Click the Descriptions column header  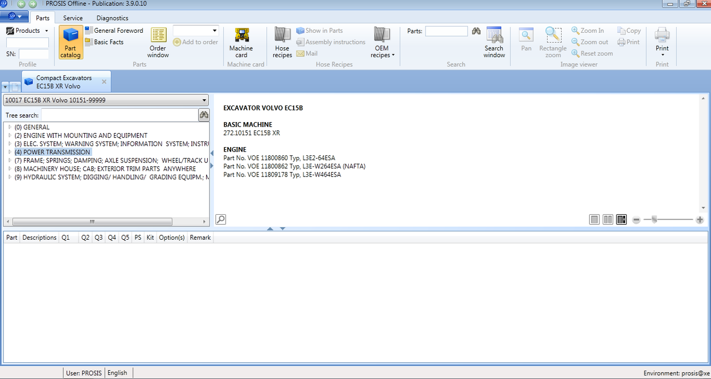tap(39, 237)
